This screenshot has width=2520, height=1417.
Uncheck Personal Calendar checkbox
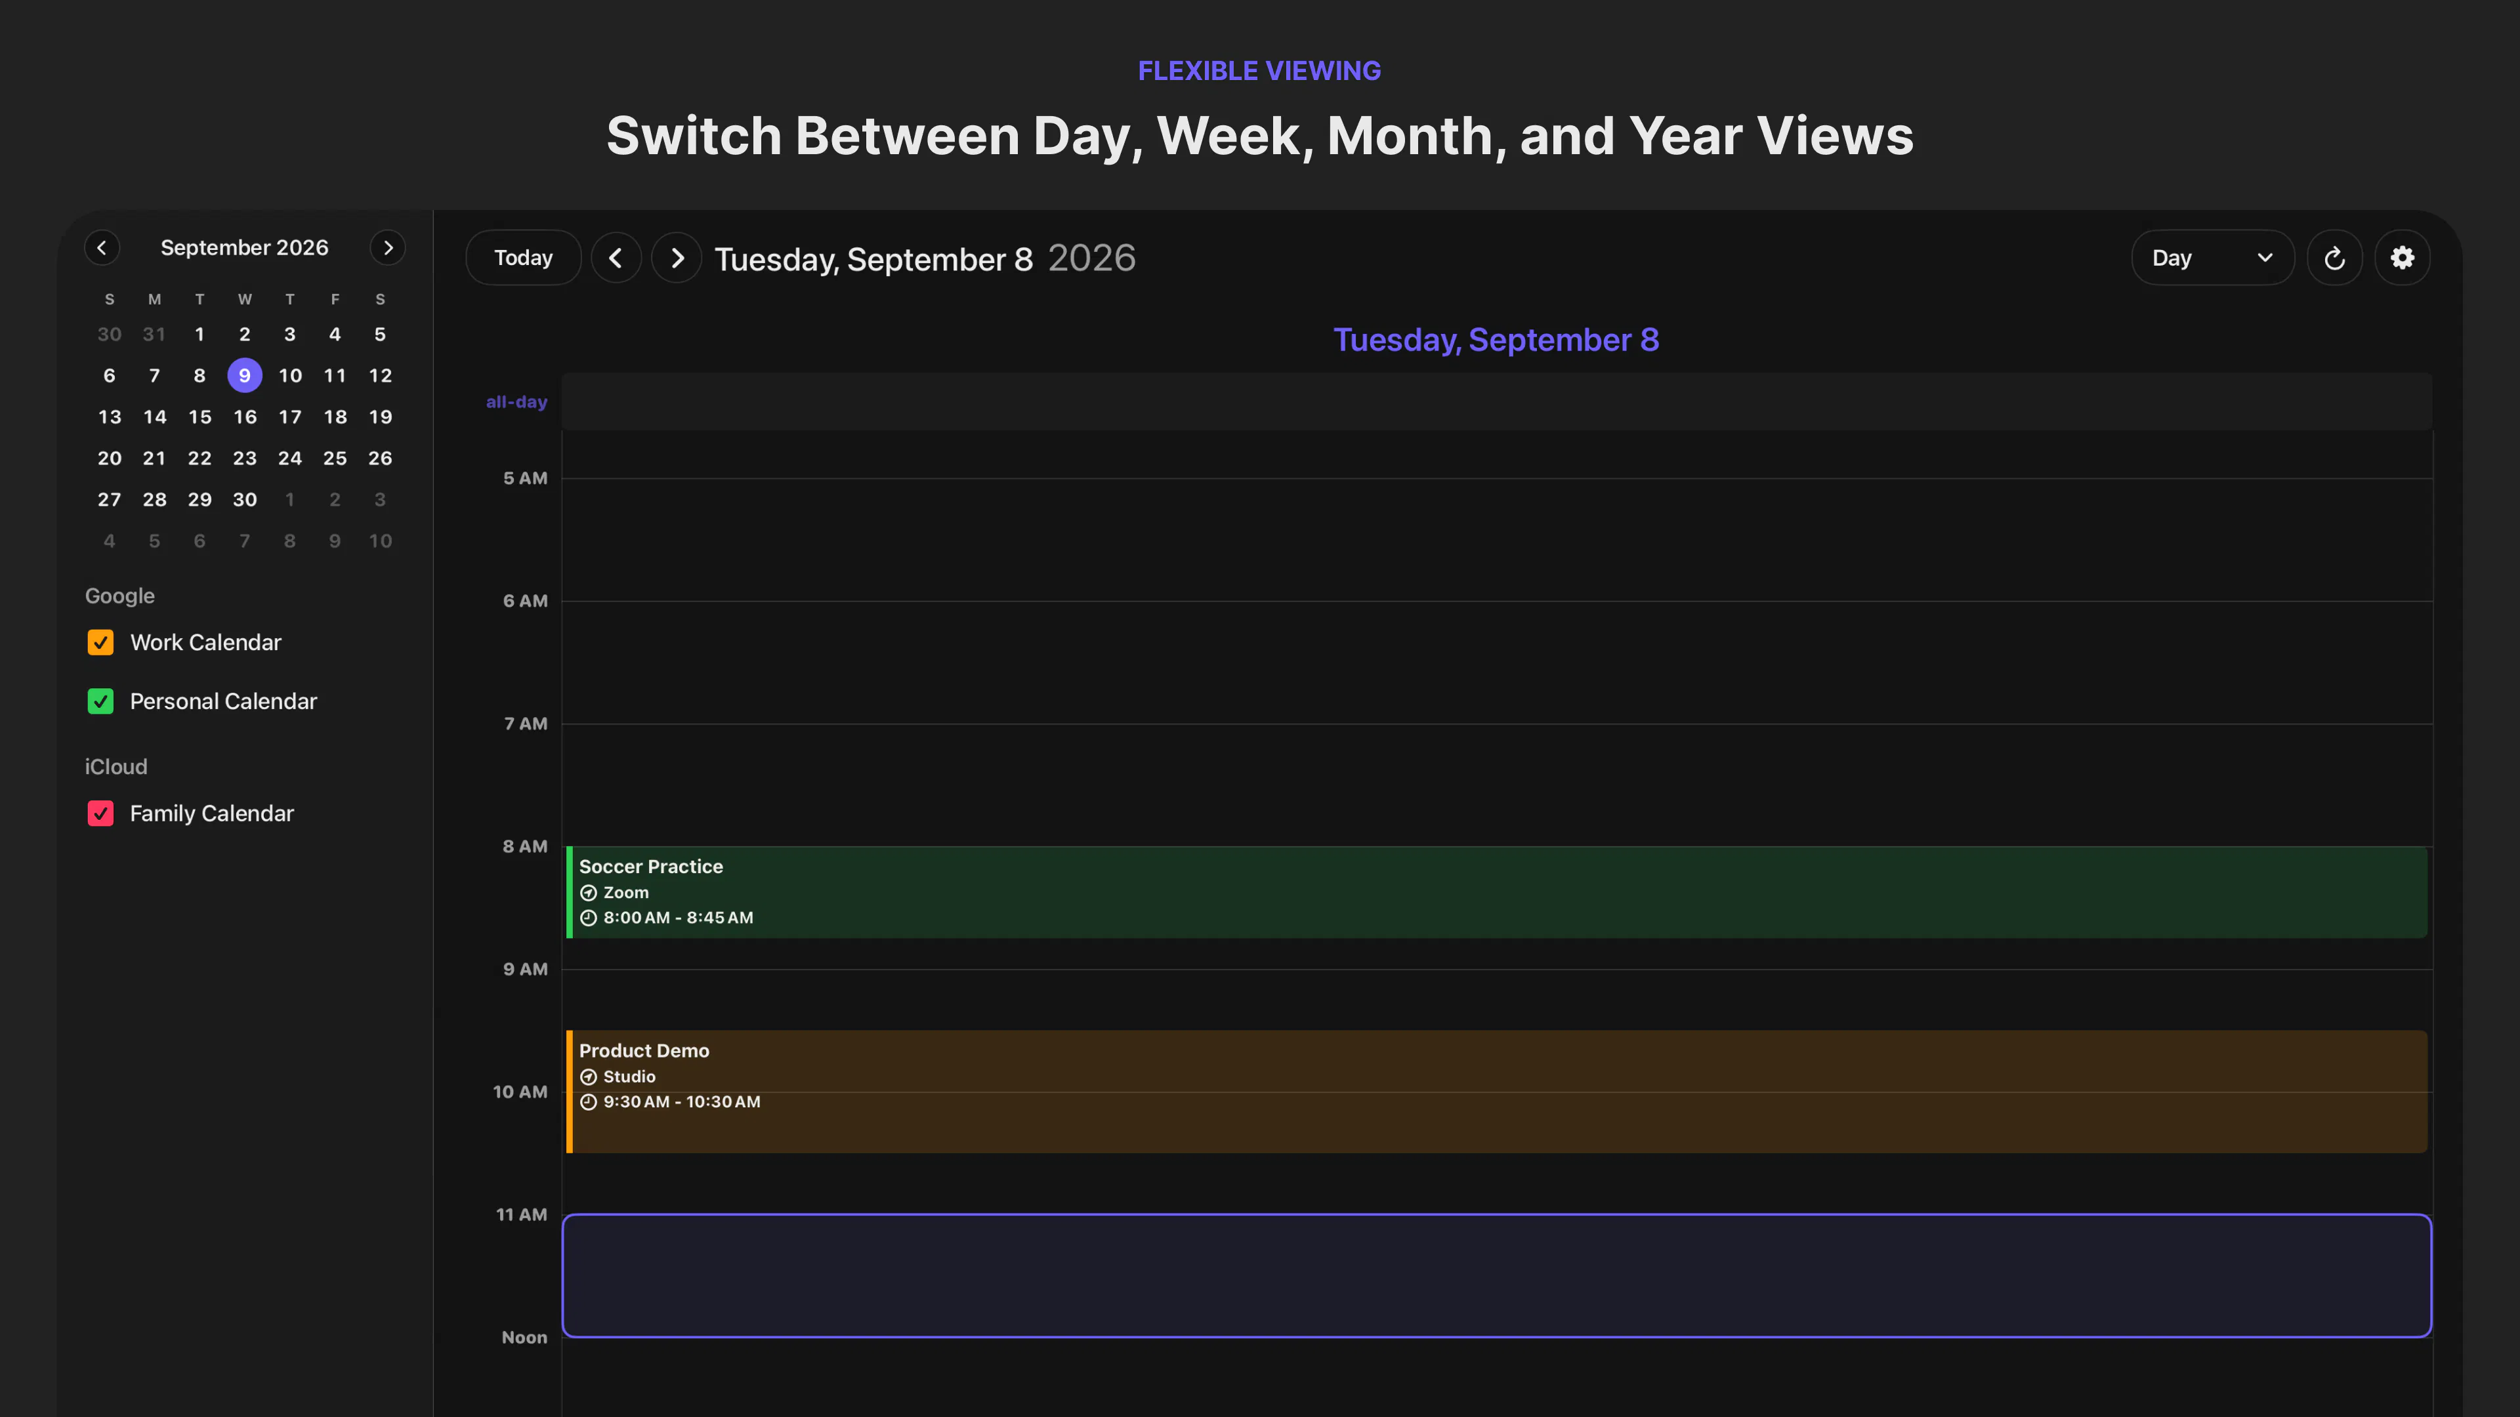pos(101,701)
